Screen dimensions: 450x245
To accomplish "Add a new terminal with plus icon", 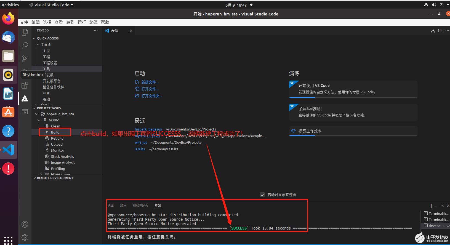I will click(x=432, y=206).
